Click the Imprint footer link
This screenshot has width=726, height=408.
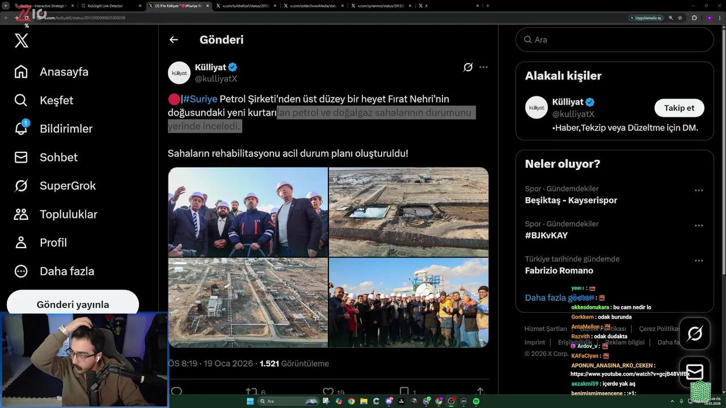[x=535, y=342]
